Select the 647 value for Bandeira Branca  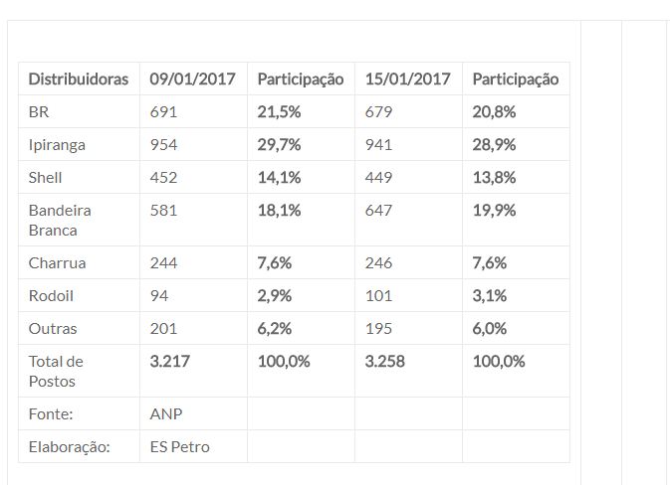click(x=378, y=211)
